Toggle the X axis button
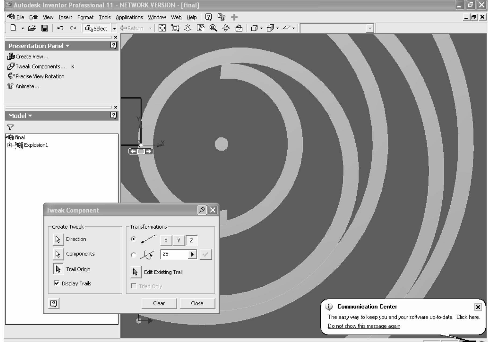Image resolution: width=492 pixels, height=342 pixels. [166, 240]
